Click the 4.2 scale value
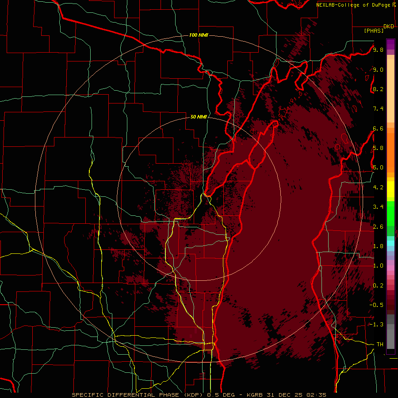The width and height of the screenshot is (398, 398). [x=378, y=188]
